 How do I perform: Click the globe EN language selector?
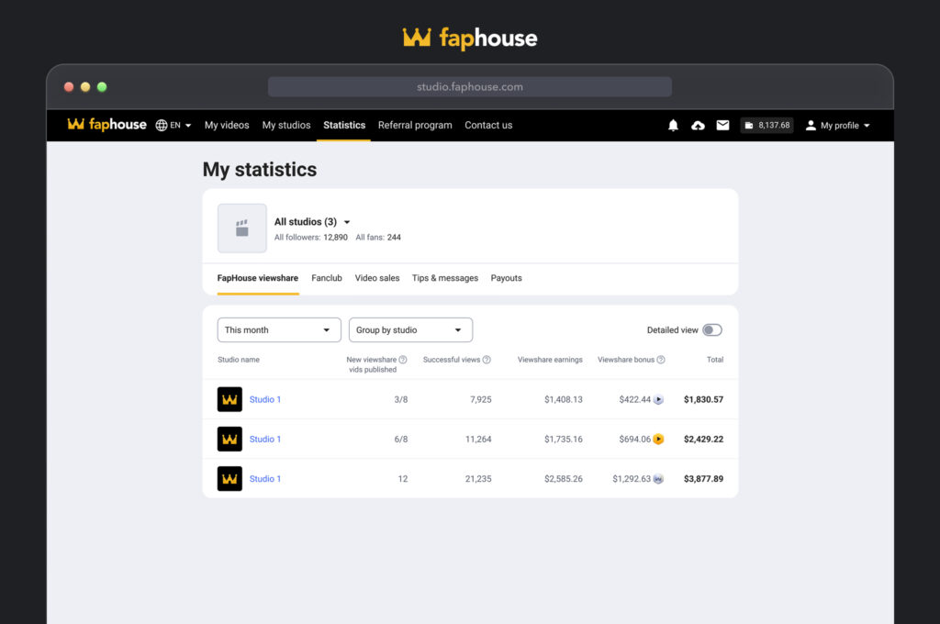click(173, 126)
